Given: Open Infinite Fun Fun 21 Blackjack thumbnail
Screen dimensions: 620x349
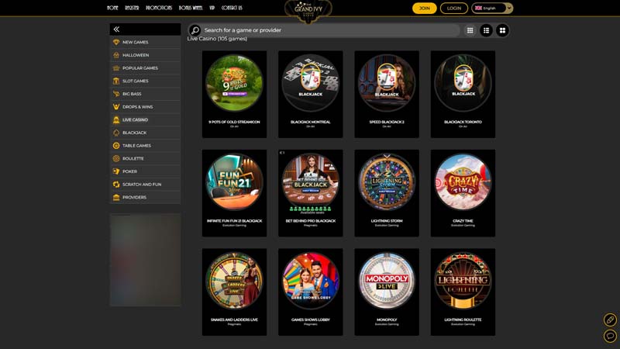Looking at the screenshot, I should coord(234,182).
